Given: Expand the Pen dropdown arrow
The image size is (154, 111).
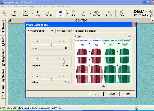Looking at the screenshot, I should 91,13.
